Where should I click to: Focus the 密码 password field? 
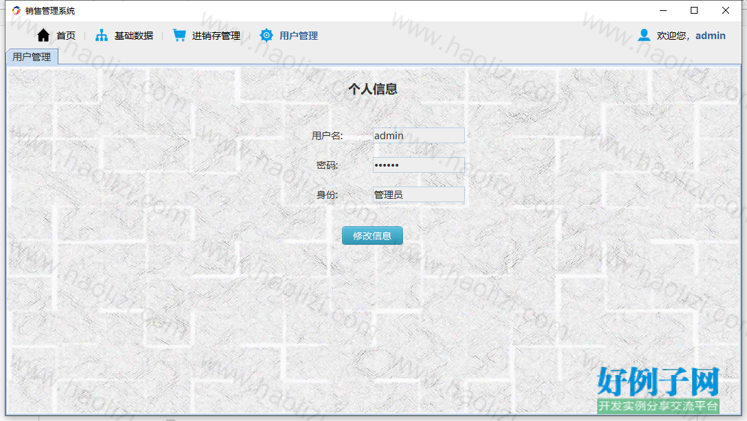[x=418, y=165]
